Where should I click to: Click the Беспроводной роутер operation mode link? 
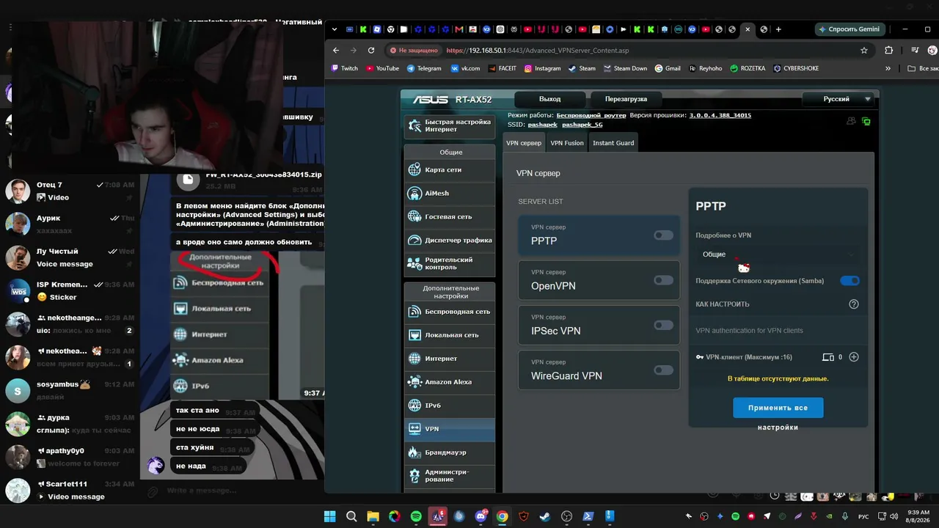tap(591, 115)
